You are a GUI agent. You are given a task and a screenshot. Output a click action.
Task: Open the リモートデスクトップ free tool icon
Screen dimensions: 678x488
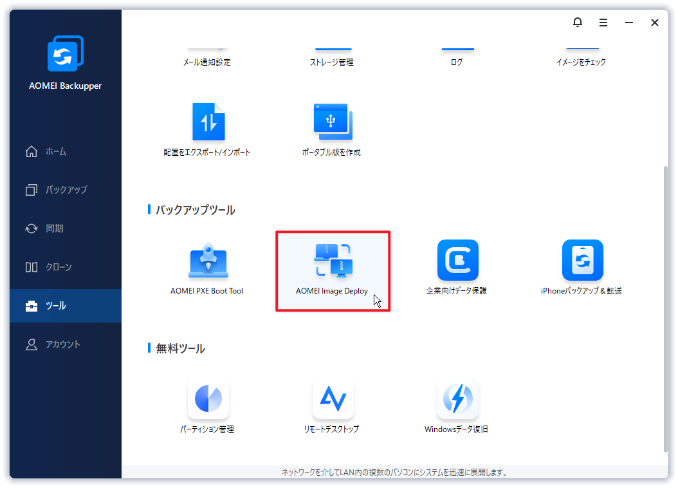click(333, 399)
